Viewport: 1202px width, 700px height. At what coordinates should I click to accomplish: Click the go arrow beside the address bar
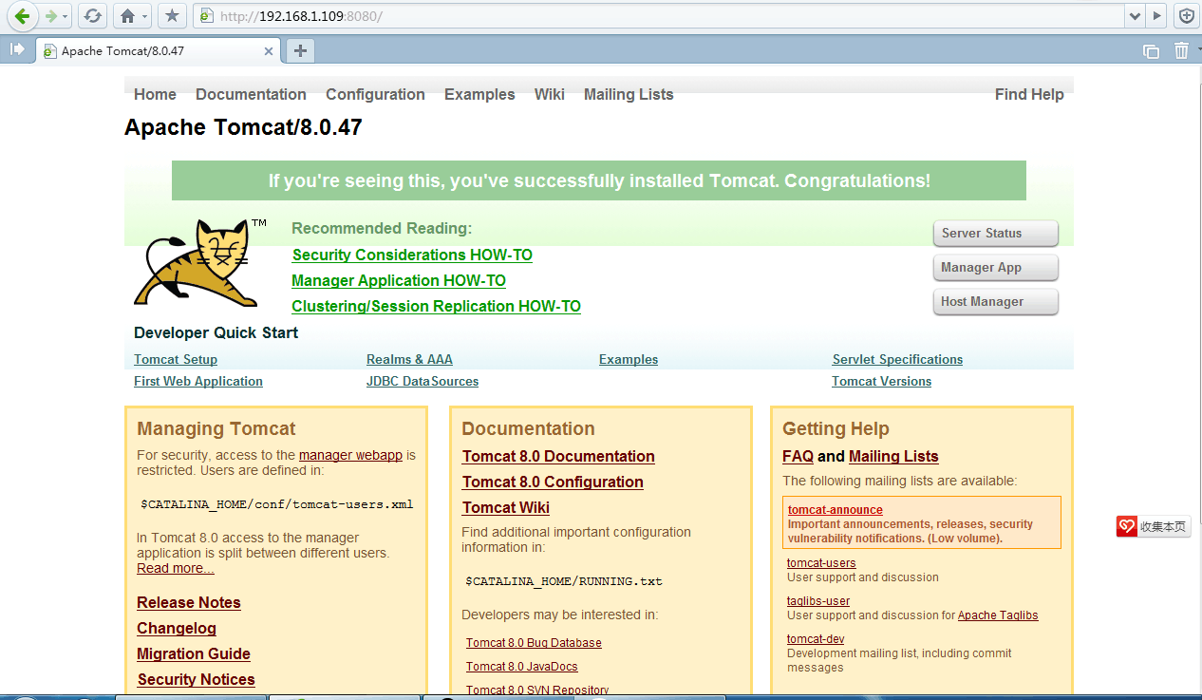tap(1156, 16)
